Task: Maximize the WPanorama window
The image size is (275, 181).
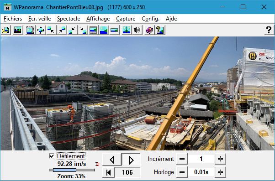Action: pos(243,7)
